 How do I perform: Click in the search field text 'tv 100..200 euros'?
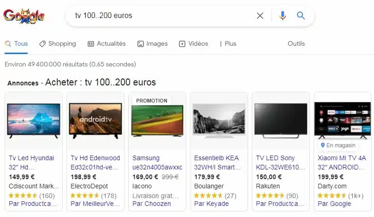(x=103, y=16)
